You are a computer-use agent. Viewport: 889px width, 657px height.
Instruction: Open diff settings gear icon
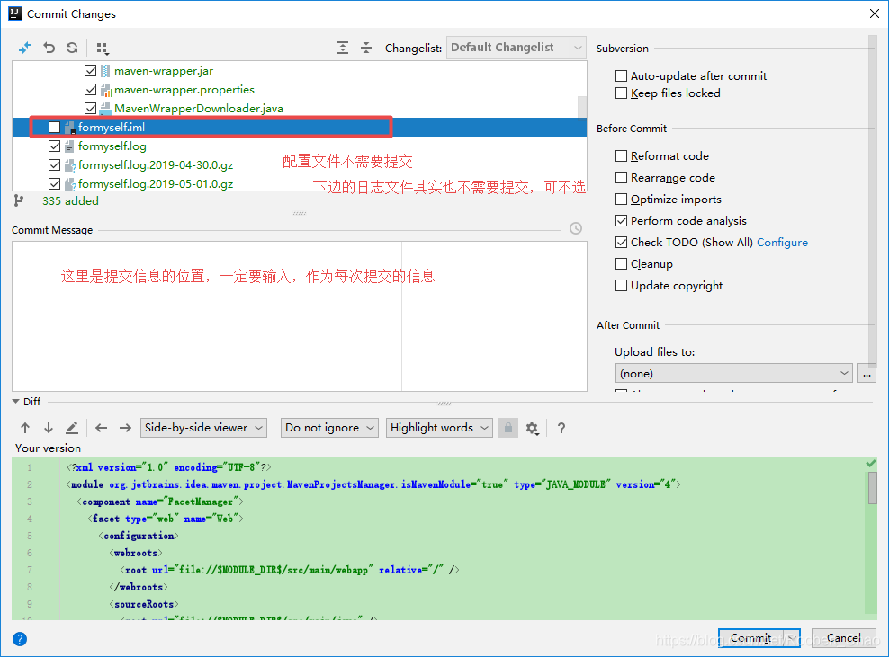click(x=532, y=428)
